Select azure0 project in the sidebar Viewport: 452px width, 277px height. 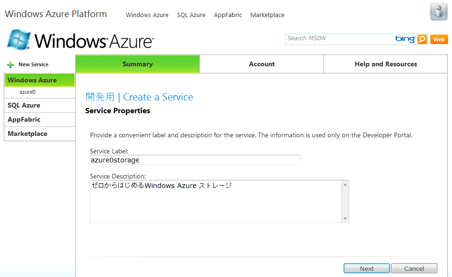pyautogui.click(x=27, y=92)
